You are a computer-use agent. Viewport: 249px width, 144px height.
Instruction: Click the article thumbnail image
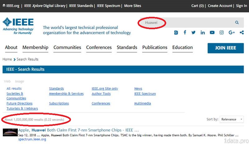[x=10, y=132]
